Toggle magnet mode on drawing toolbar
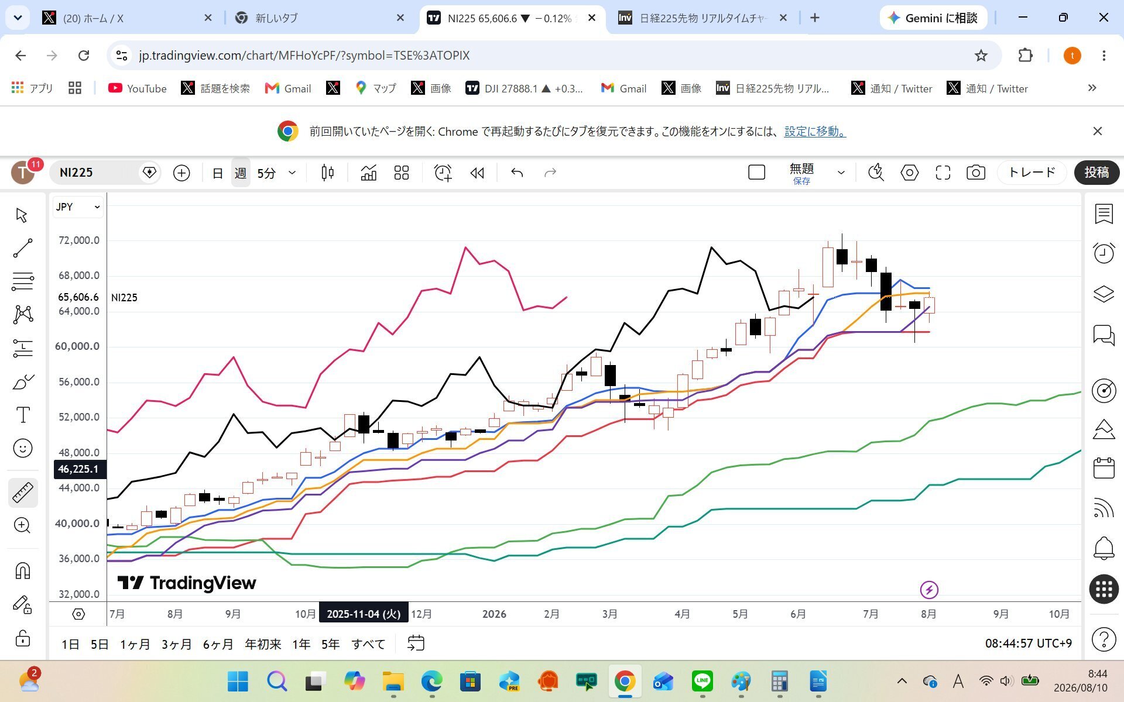The image size is (1124, 702). coord(23,570)
